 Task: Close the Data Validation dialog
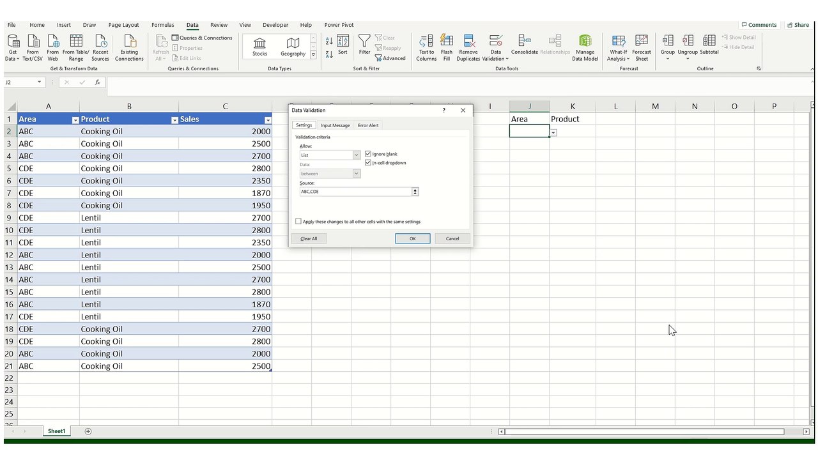click(463, 111)
